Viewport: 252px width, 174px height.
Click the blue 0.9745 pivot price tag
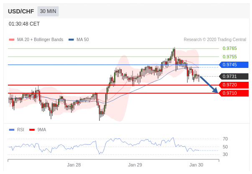234,65
